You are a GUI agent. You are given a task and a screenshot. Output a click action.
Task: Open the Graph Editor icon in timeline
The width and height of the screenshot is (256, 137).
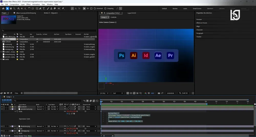click(97, 101)
